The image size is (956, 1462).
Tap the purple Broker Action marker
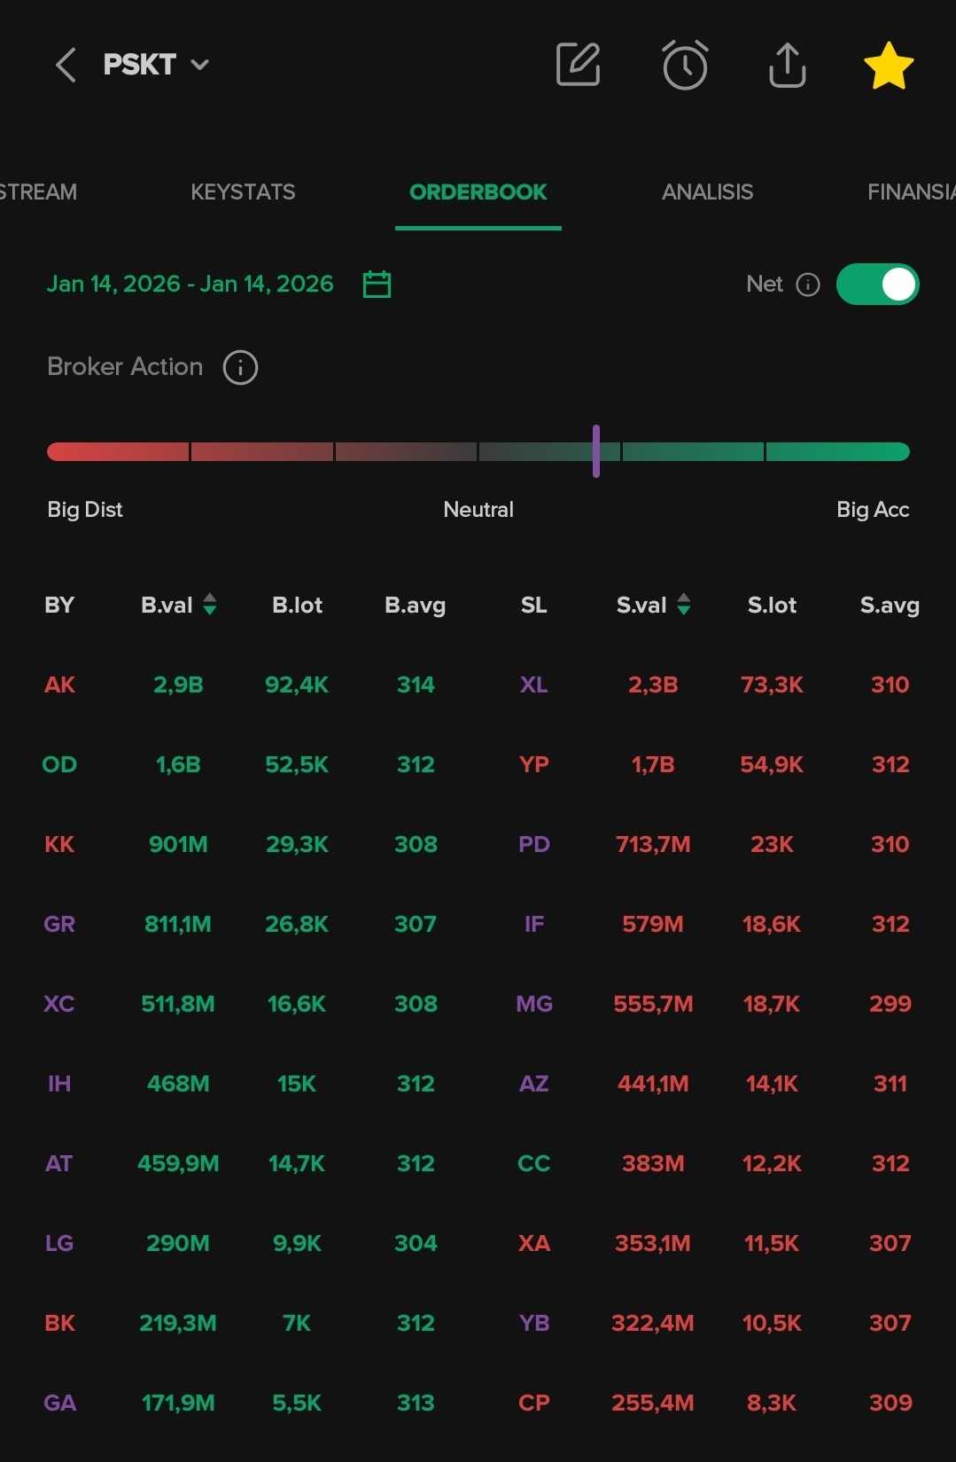click(596, 451)
